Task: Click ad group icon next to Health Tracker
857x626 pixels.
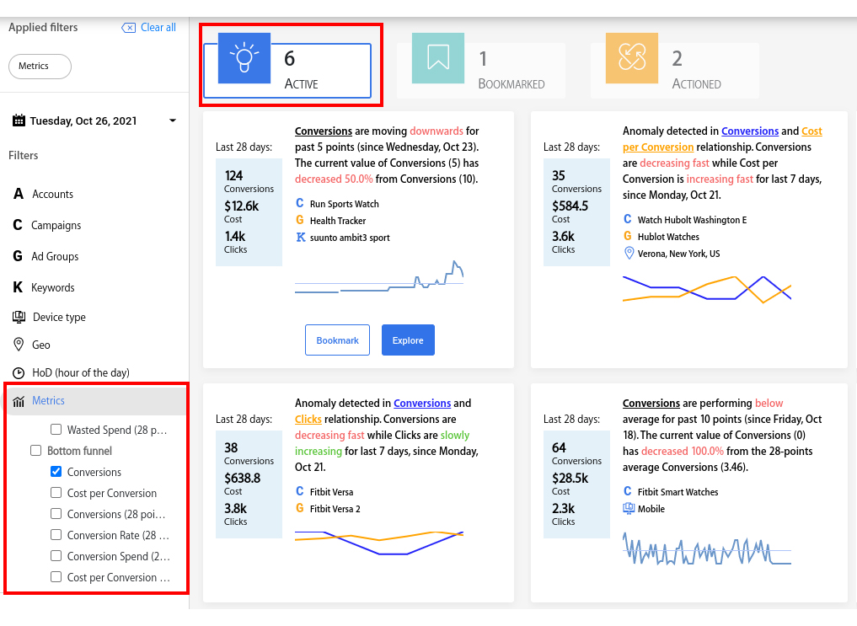Action: pyautogui.click(x=300, y=220)
